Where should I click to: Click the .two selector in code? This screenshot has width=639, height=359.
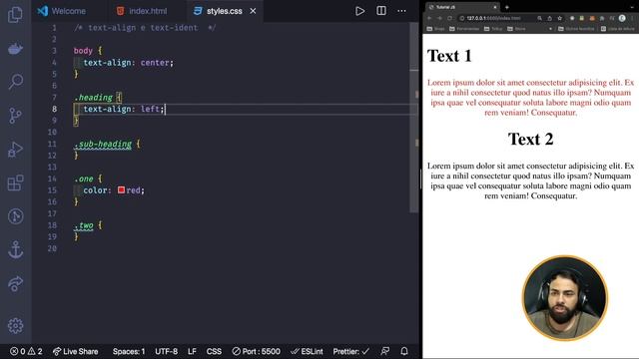point(84,225)
